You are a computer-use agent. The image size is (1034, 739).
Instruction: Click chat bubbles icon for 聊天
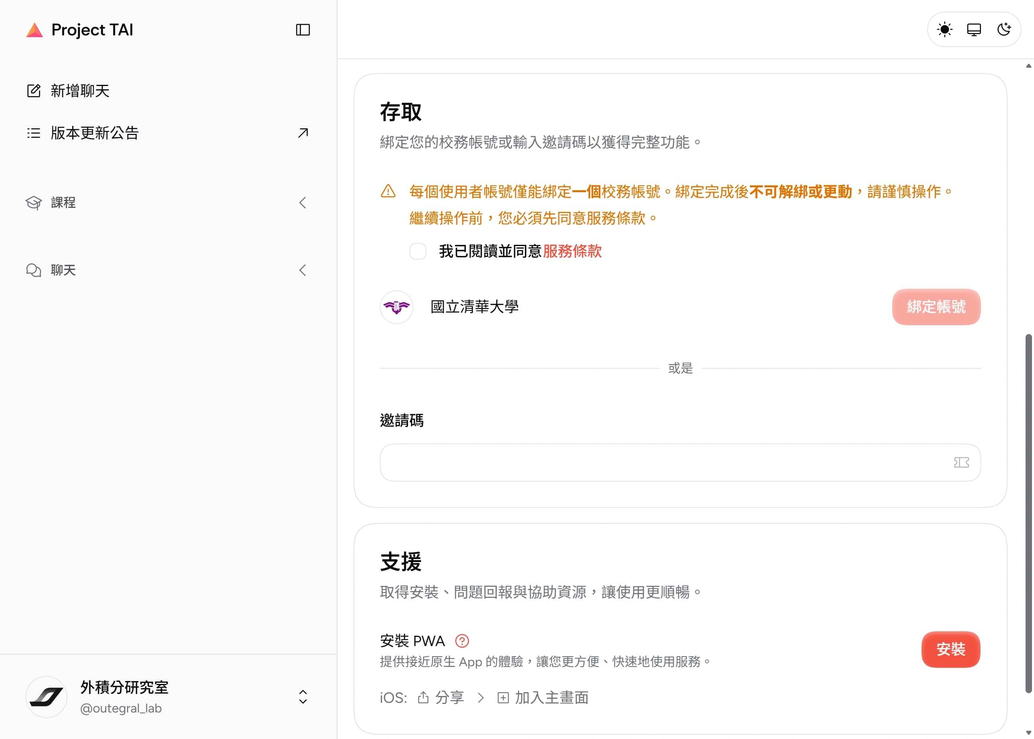[x=34, y=270]
